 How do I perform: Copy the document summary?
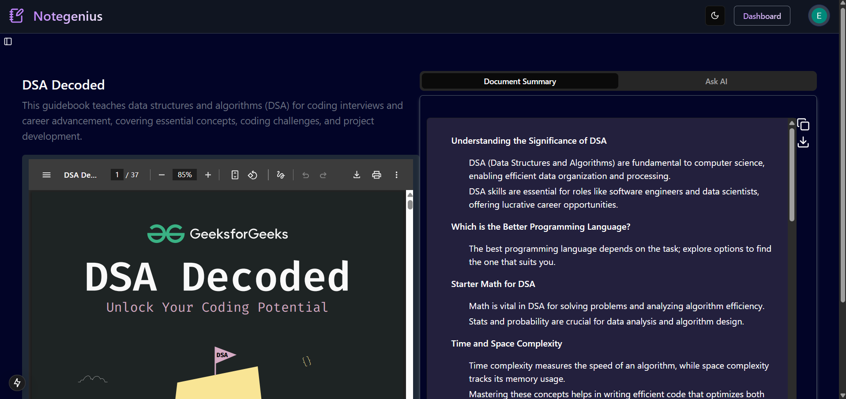click(x=803, y=125)
